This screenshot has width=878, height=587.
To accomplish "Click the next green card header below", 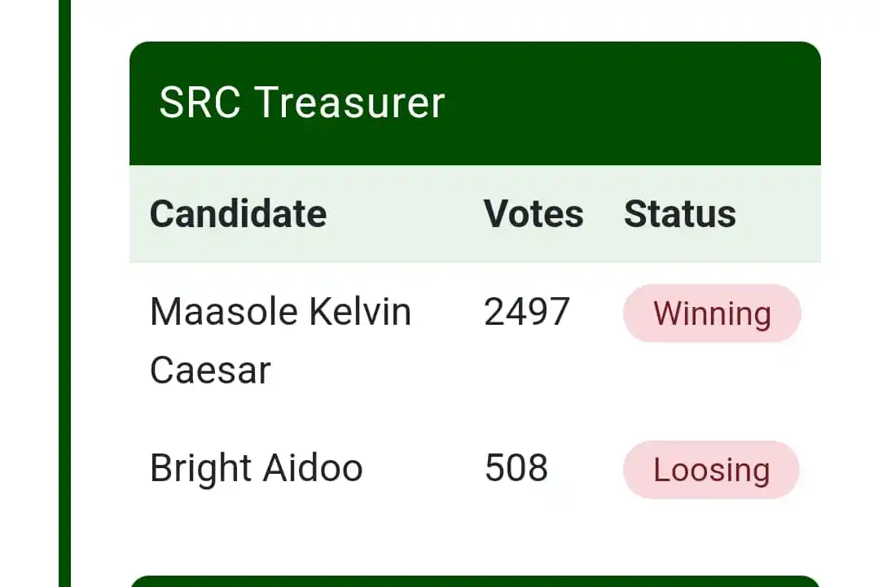I will point(475,581).
